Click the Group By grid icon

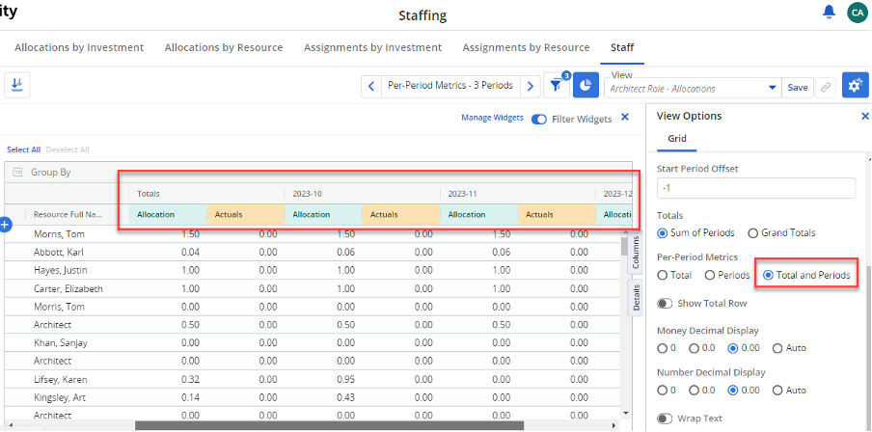click(17, 173)
